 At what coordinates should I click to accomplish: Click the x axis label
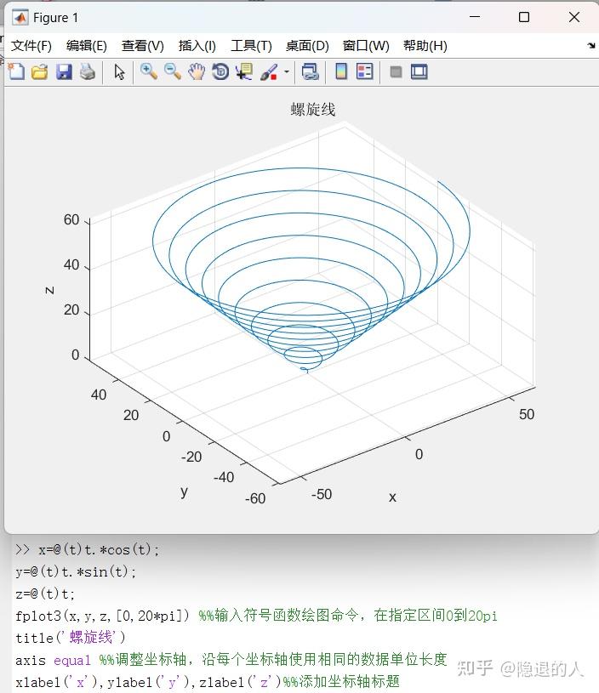[x=392, y=497]
